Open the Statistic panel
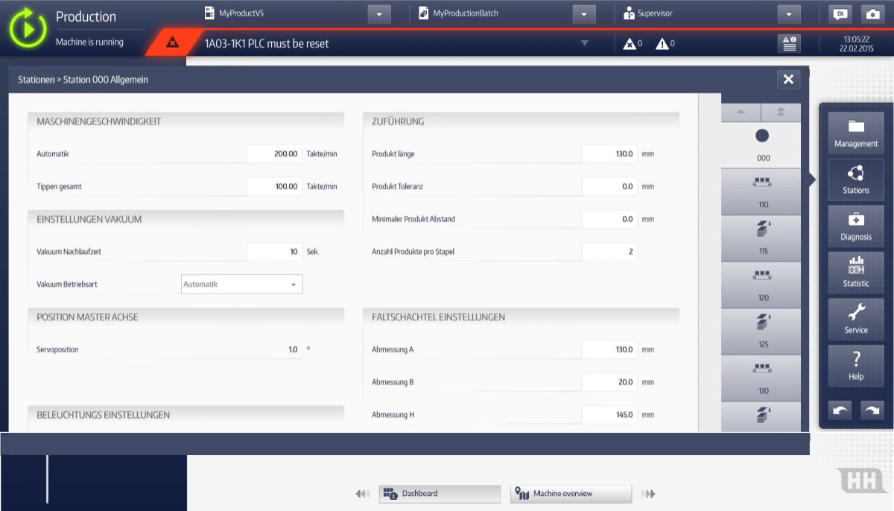The image size is (894, 511). coord(856,273)
